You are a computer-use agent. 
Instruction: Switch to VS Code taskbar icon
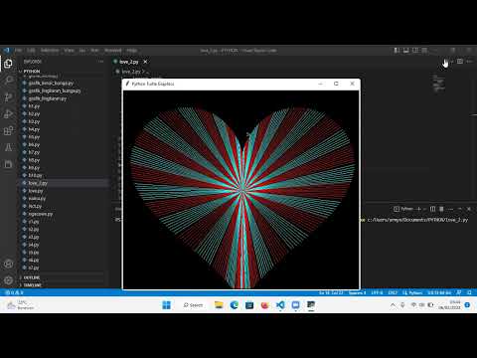point(280,305)
